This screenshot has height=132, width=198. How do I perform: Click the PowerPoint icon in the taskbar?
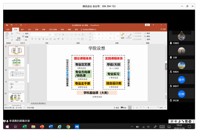pyautogui.click(x=42, y=127)
